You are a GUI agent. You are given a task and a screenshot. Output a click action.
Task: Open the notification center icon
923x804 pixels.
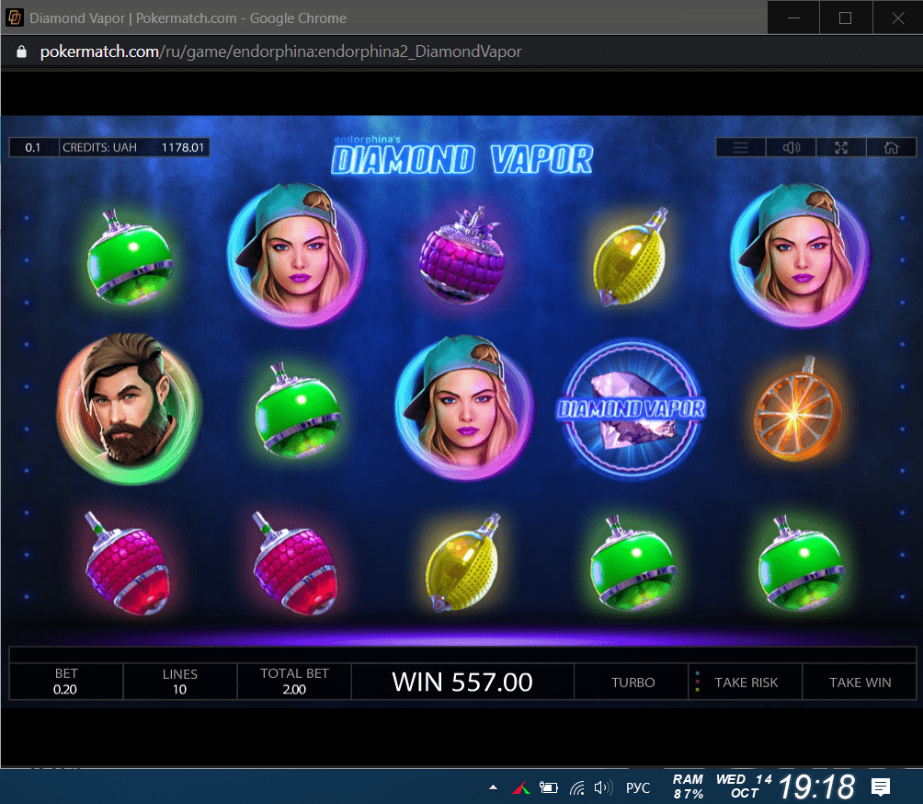[x=881, y=787]
